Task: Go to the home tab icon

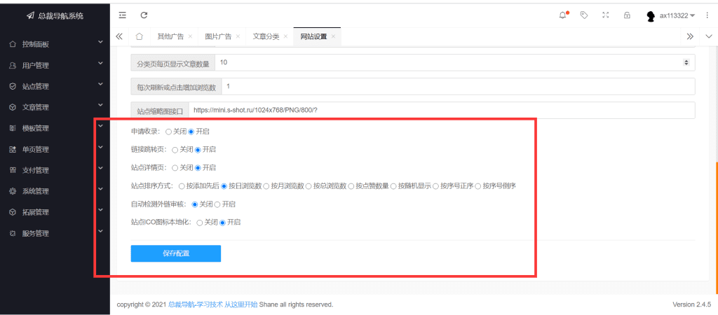Action: point(140,36)
